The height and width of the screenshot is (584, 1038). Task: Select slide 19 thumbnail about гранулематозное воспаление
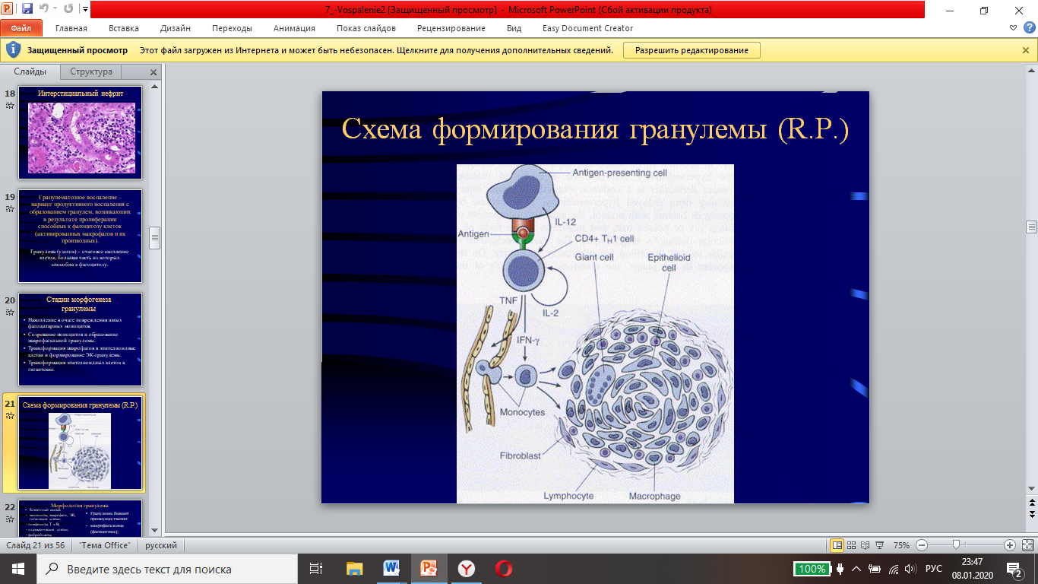(81, 236)
